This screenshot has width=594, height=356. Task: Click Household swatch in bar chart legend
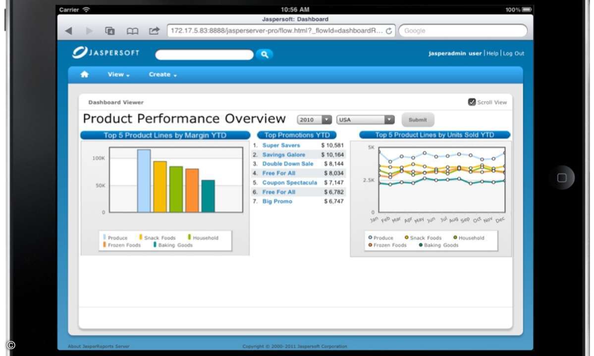coord(189,237)
